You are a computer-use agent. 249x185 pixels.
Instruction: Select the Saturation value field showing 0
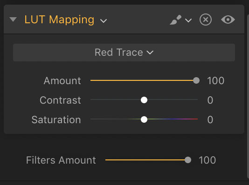click(210, 119)
